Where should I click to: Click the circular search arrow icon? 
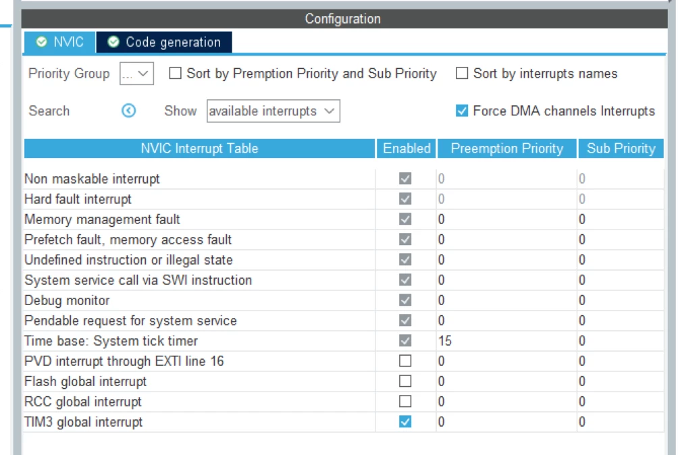[128, 111]
